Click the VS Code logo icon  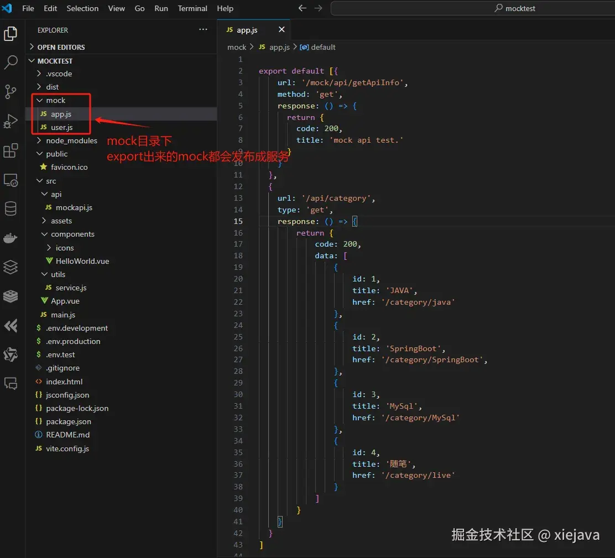point(7,8)
